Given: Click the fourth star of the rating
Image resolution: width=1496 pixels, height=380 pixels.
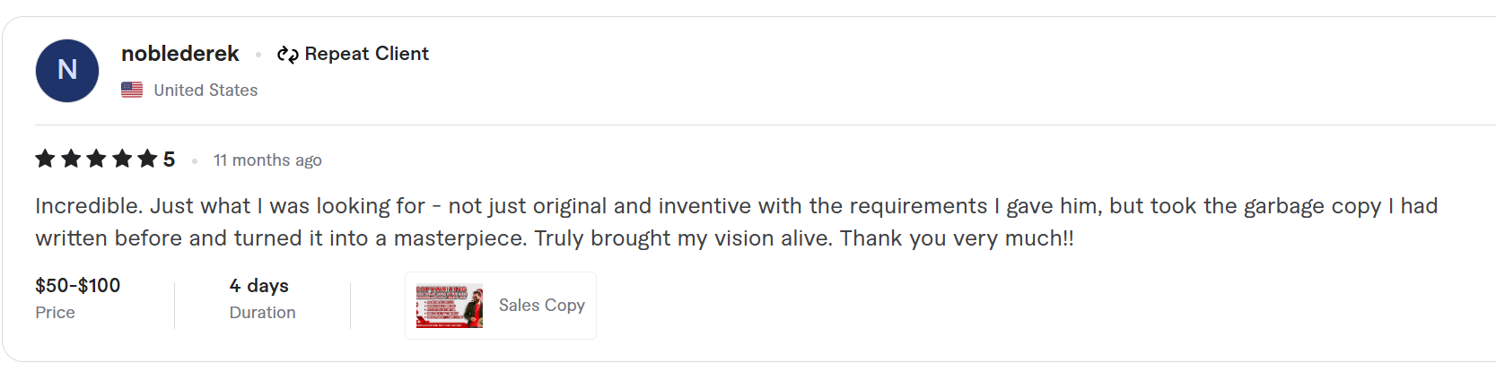Looking at the screenshot, I should pyautogui.click(x=122, y=160).
